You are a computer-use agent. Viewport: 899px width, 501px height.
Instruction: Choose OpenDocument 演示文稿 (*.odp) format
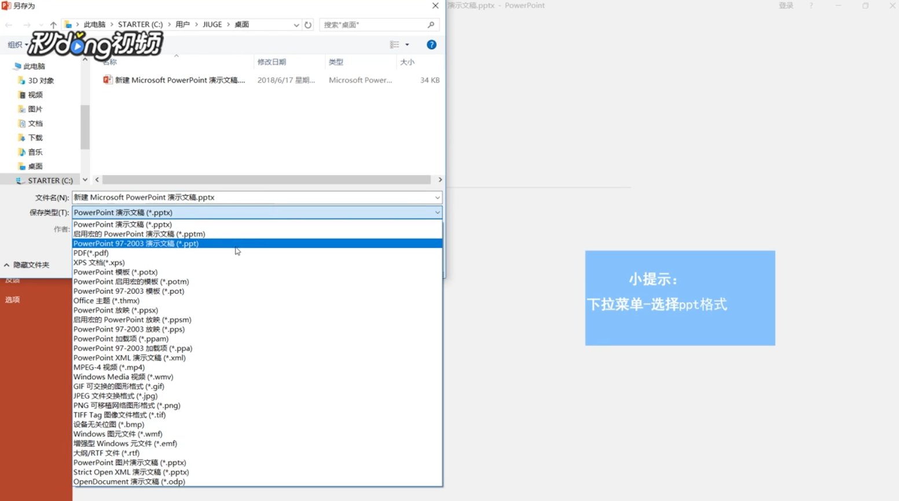coord(257,482)
